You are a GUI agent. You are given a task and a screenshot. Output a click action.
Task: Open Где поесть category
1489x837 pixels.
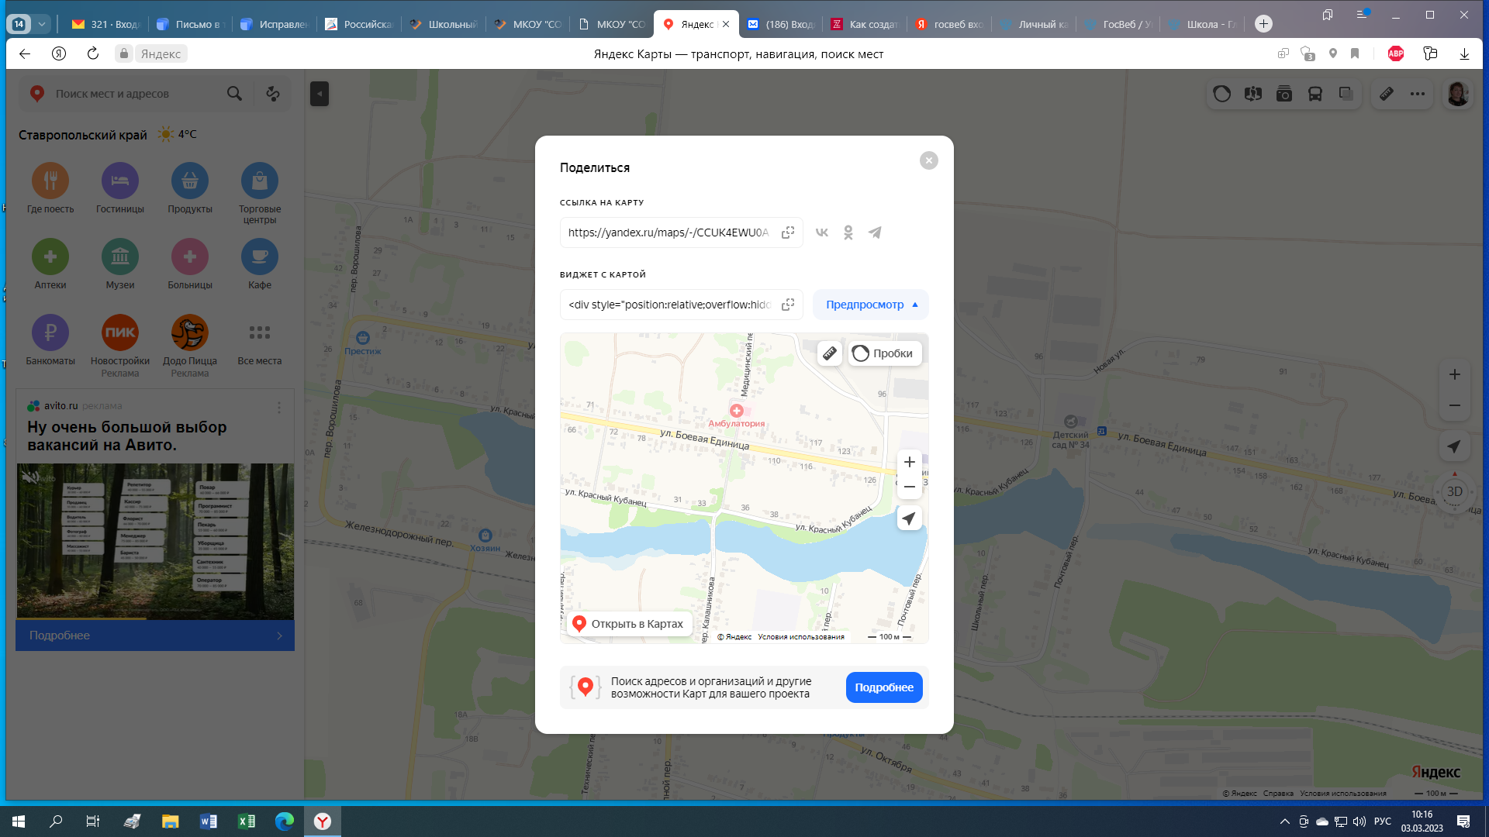pos(50,188)
